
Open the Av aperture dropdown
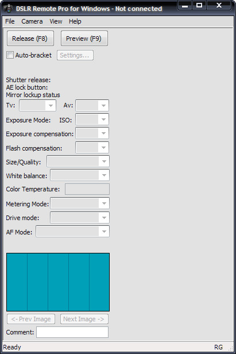pyautogui.click(x=92, y=105)
